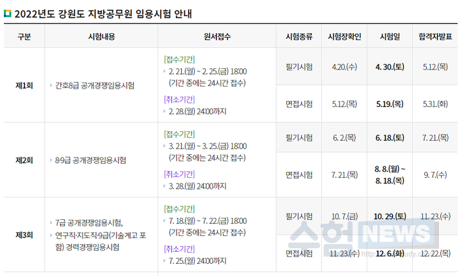Click the 합격자발표 column header
This screenshot has height=276, width=460.
point(434,37)
